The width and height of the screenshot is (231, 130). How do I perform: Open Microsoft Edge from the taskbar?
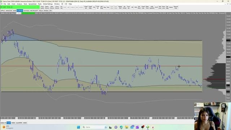point(121,127)
